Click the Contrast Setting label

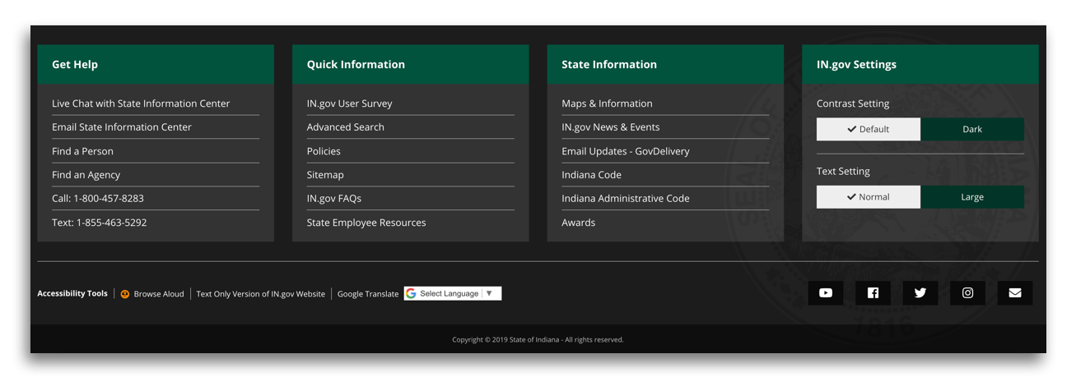point(853,103)
